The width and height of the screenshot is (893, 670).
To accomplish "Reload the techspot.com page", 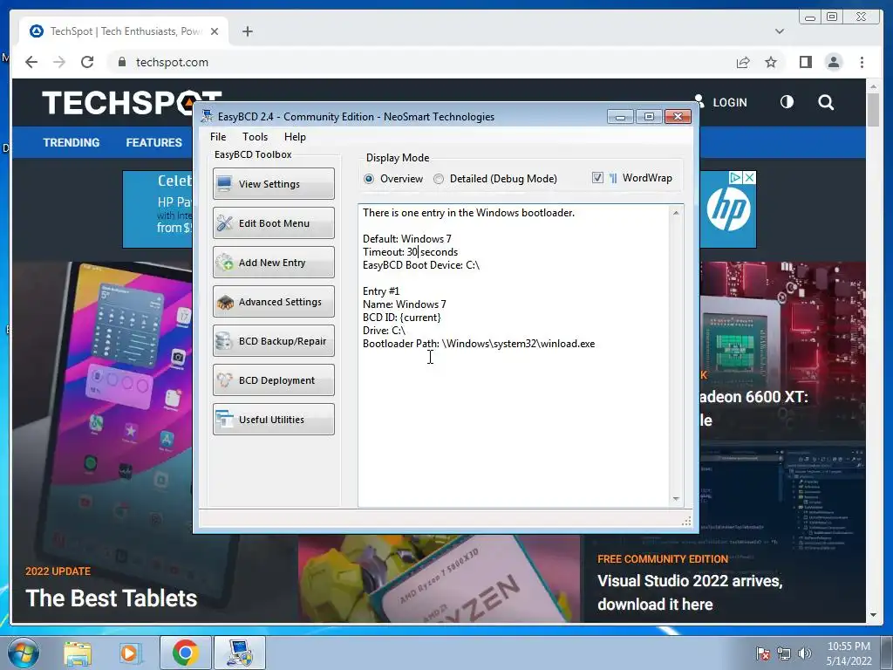I will [87, 62].
